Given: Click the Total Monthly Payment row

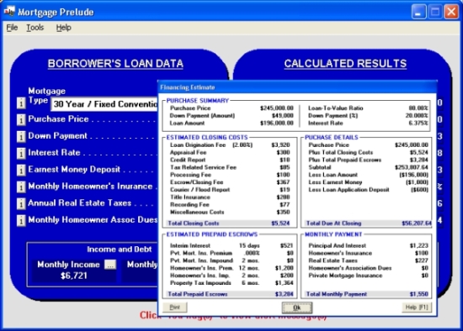Looking at the screenshot, I should pos(366,294).
